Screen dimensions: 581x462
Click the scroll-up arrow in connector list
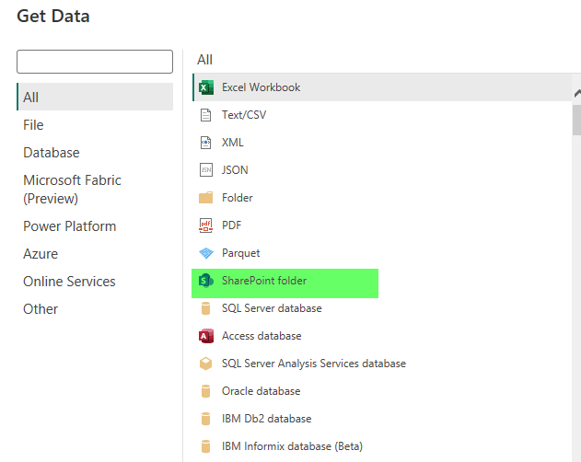[x=577, y=93]
